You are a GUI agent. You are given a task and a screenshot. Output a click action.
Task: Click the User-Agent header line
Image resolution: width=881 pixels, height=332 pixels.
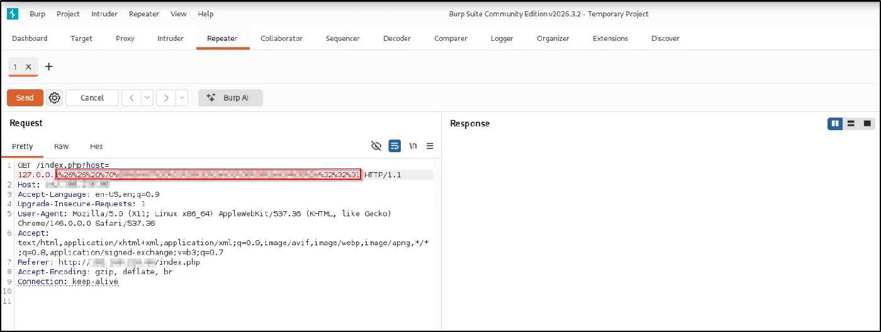coord(205,218)
